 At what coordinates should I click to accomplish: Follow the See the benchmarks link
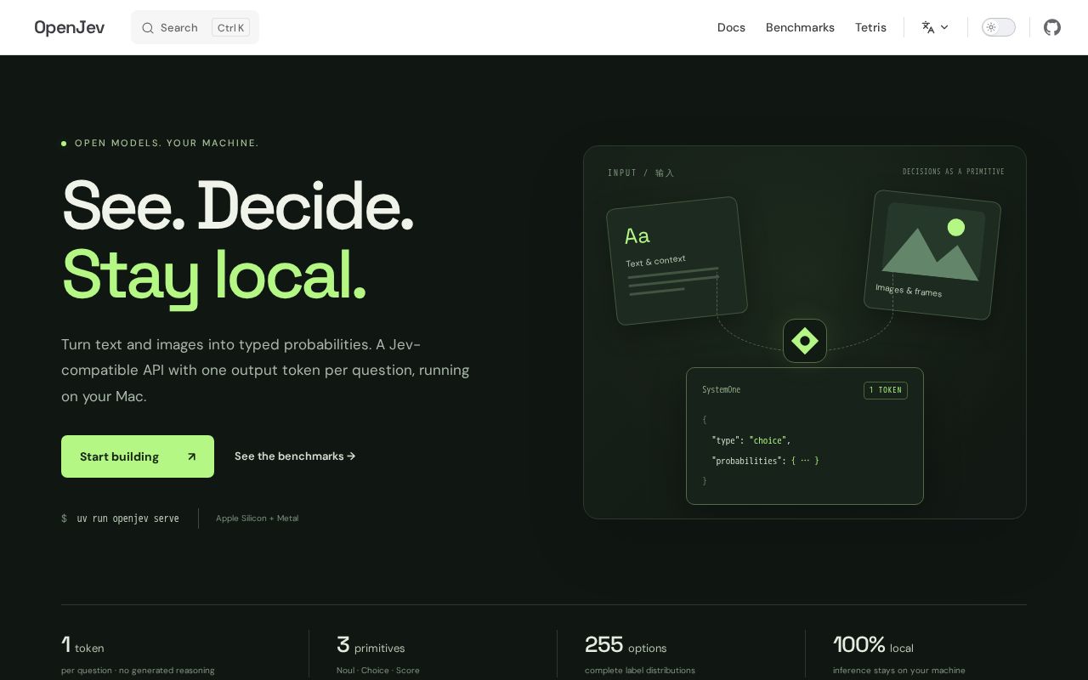(295, 456)
